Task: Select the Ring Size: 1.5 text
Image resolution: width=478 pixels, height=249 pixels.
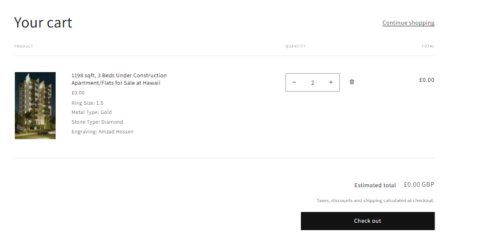Action: pyautogui.click(x=87, y=103)
